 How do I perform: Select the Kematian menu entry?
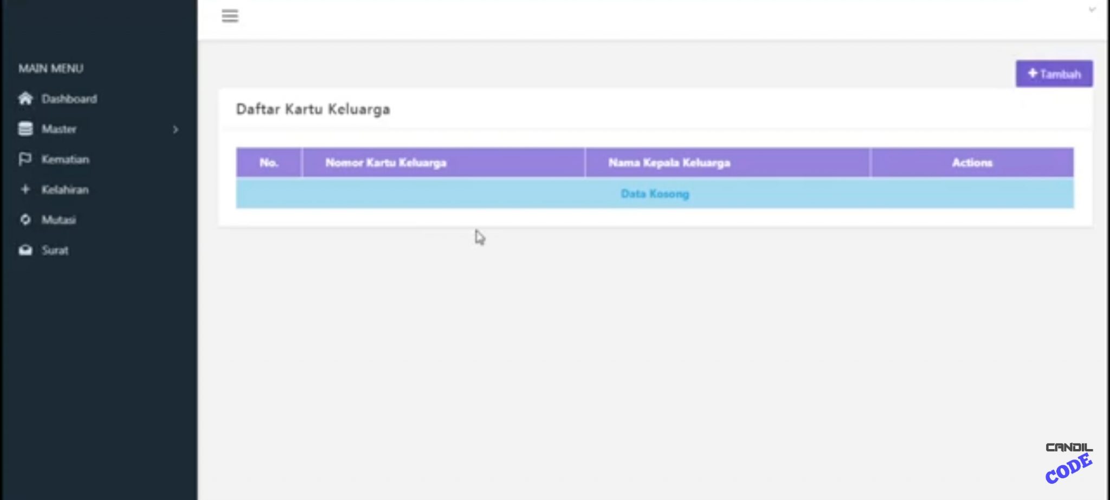(65, 159)
